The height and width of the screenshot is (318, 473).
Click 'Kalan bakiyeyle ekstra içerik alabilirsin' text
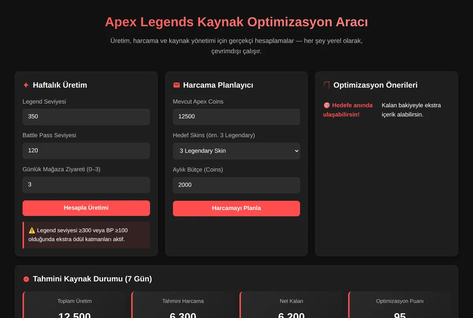tap(411, 110)
